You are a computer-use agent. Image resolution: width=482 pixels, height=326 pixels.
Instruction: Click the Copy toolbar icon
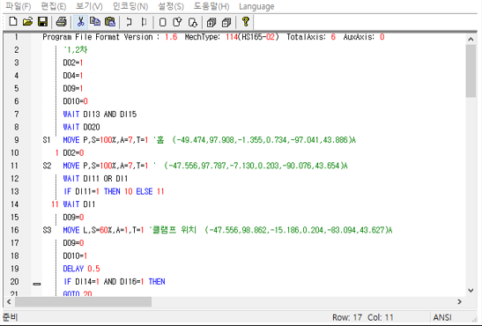click(95, 22)
